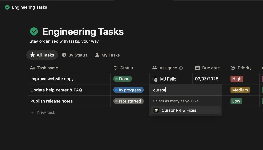
Task: Open the In progress status selector
Action: tap(128, 90)
